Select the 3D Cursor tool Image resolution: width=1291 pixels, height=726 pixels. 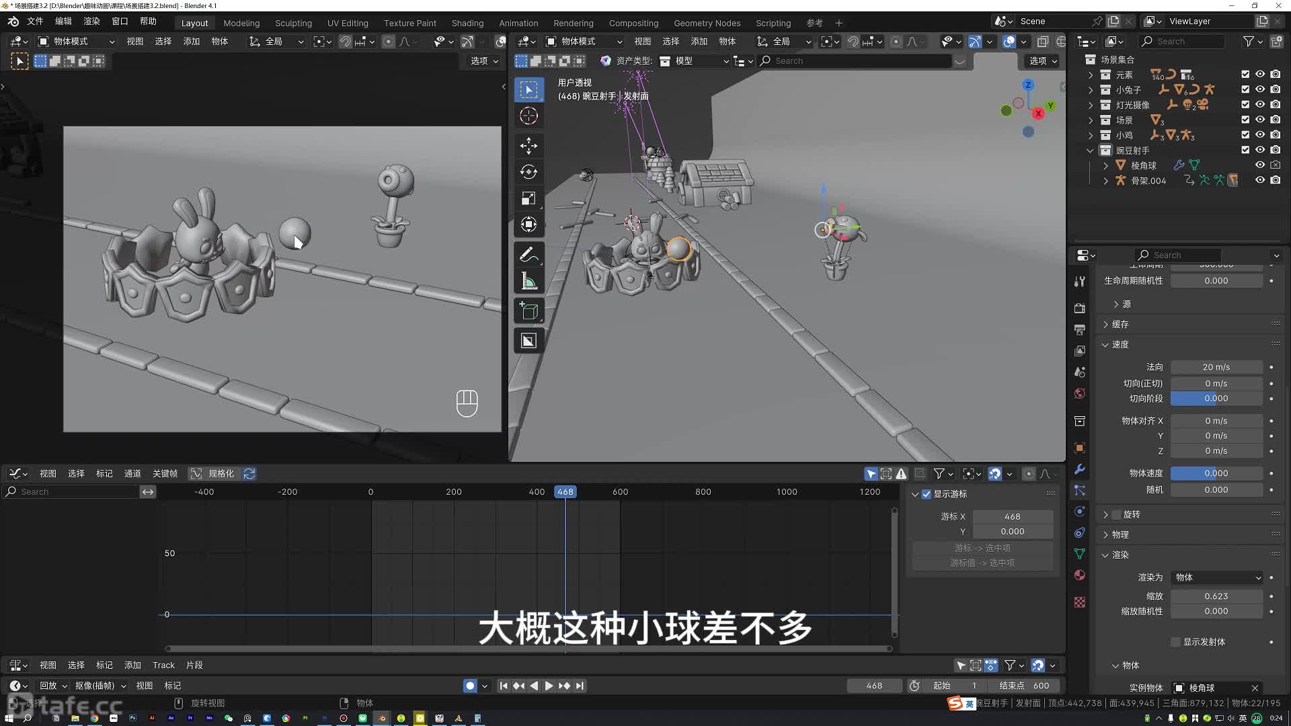[529, 116]
